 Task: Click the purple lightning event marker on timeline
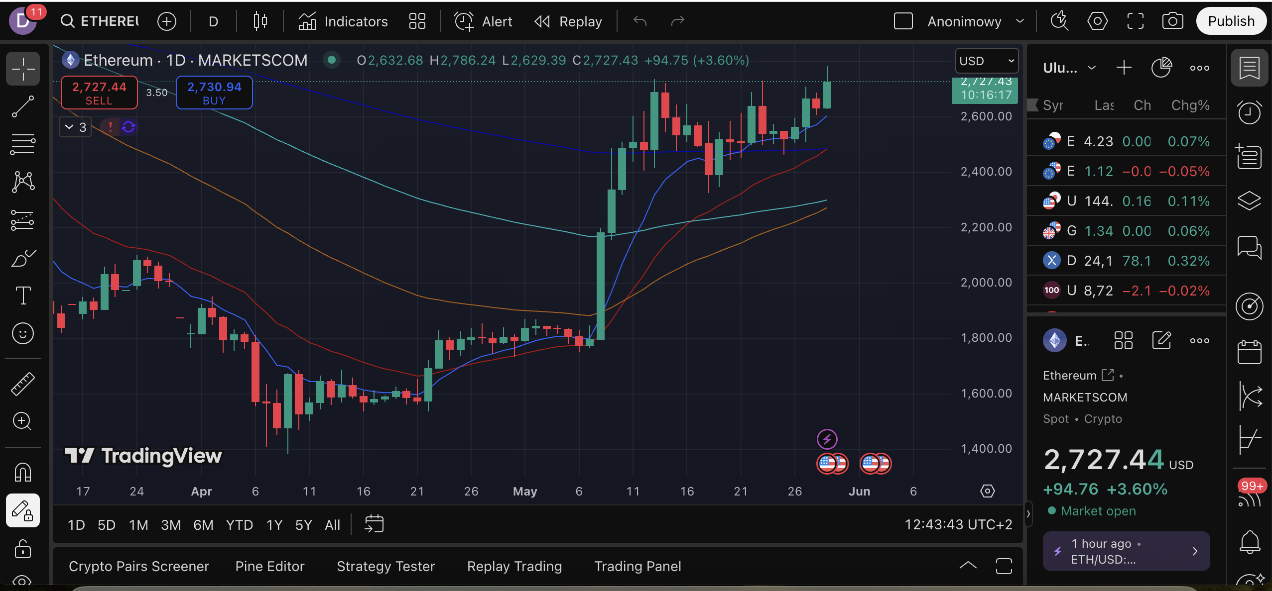coord(827,439)
